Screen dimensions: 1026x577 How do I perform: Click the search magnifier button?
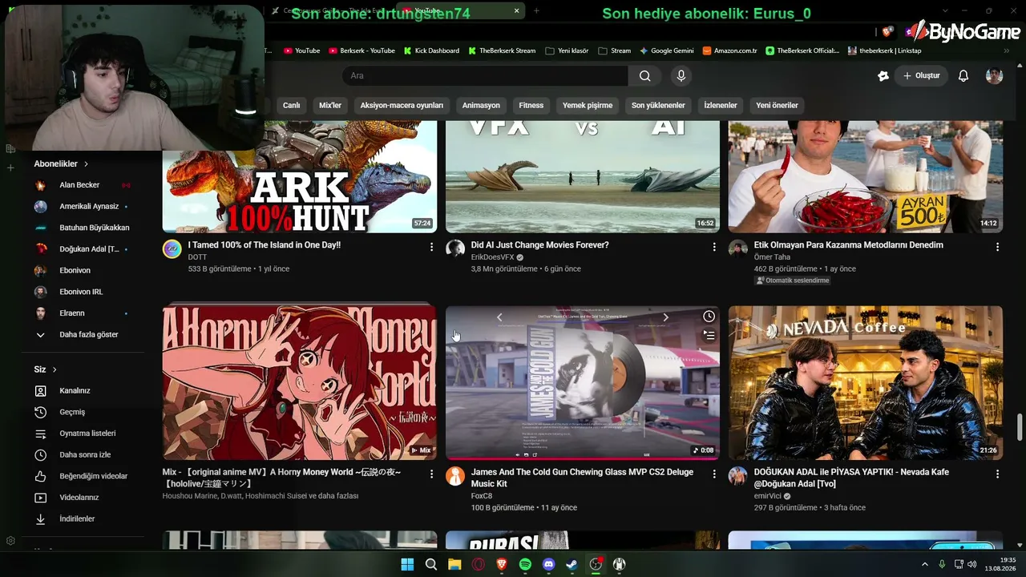coord(645,75)
